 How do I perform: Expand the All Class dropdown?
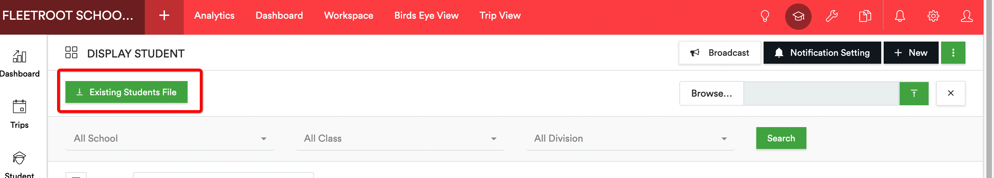pos(400,139)
